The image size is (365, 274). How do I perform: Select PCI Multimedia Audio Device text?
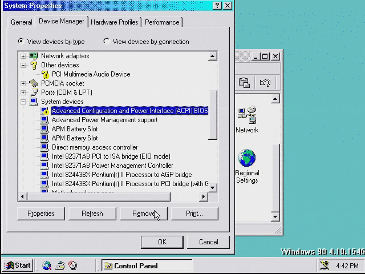coord(91,74)
